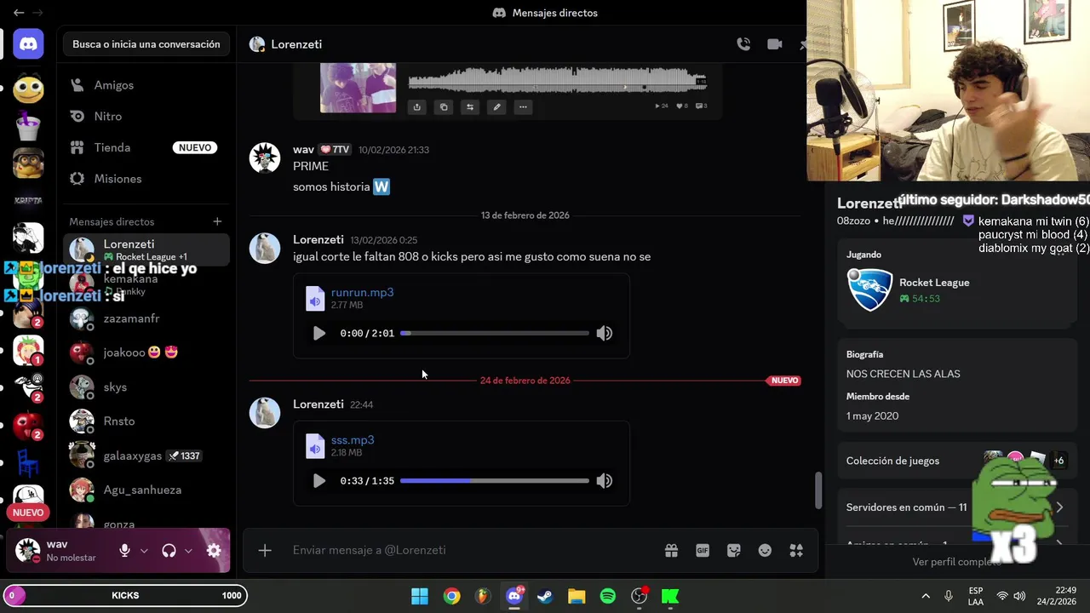Open Steam from the taskbar
The width and height of the screenshot is (1090, 613).
click(545, 596)
